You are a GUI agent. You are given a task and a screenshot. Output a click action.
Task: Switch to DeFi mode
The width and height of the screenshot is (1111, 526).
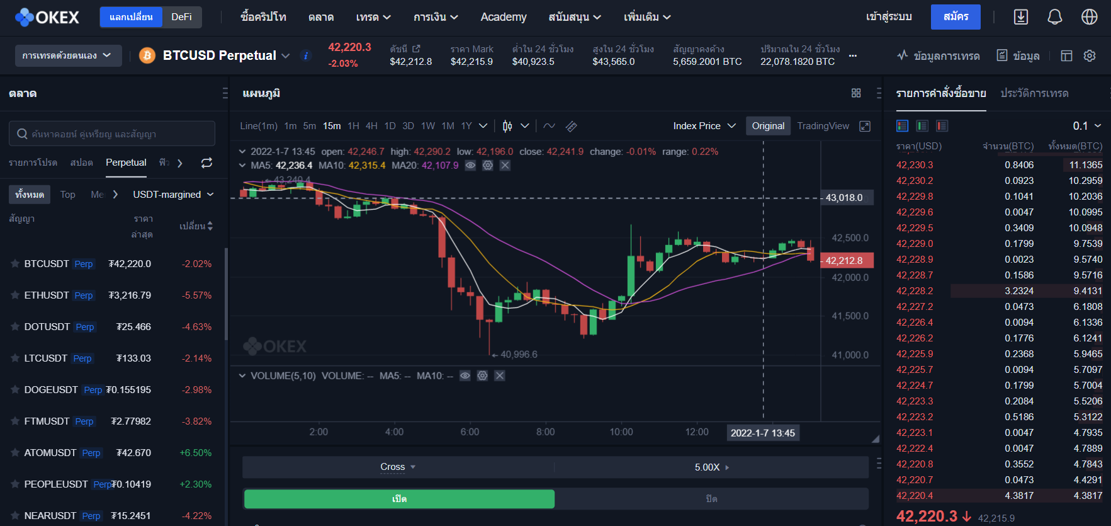[x=182, y=17]
